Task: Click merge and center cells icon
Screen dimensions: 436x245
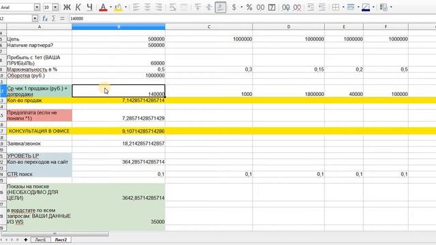Action: [184, 7]
